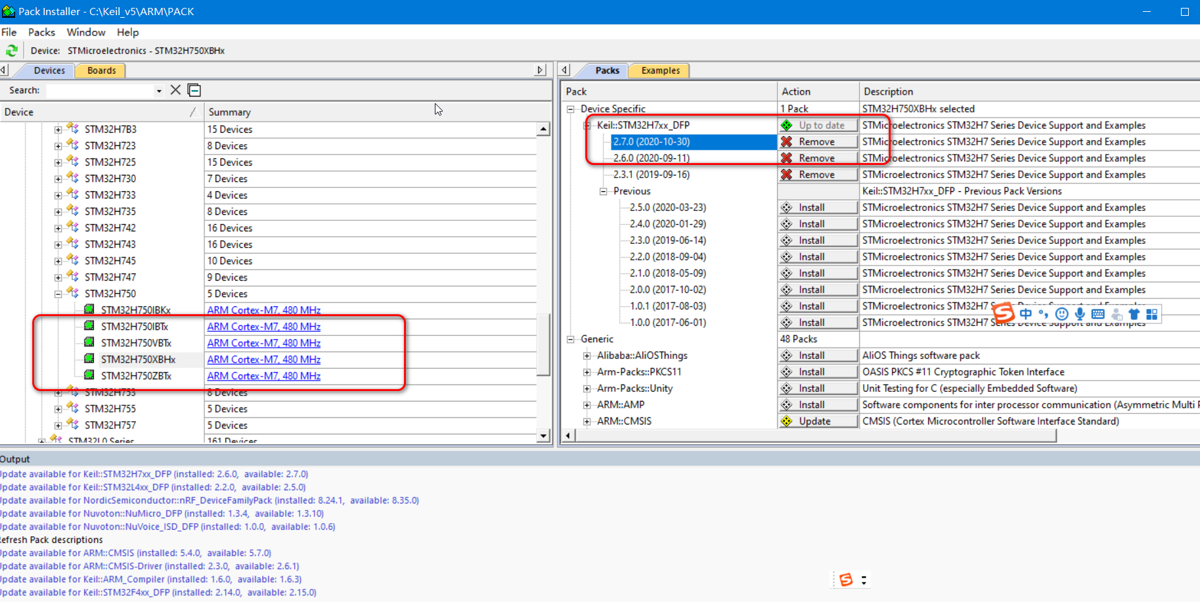Click the STM32H750VBTx chip icon
This screenshot has width=1200, height=602.
point(89,342)
